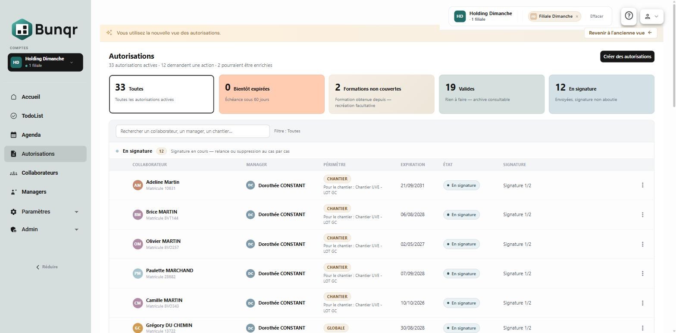The image size is (676, 333).
Task: Click Olivier MARTIN's OM avatar
Action: [138, 244]
